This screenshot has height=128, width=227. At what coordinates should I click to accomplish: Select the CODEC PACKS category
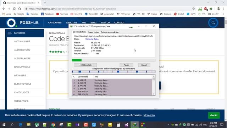(x=21, y=101)
